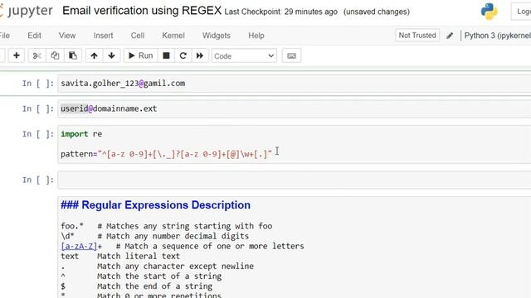Copy selected cells icon

click(55, 55)
